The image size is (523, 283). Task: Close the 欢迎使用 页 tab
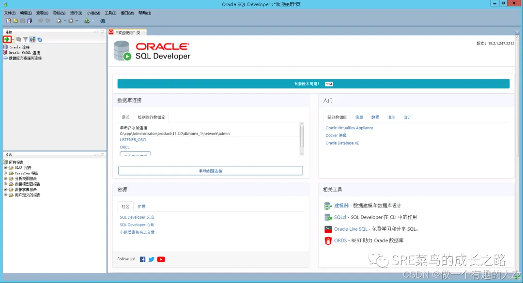point(144,32)
